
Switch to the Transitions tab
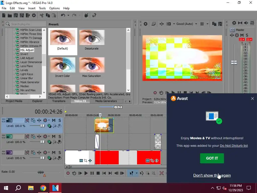click(59, 101)
